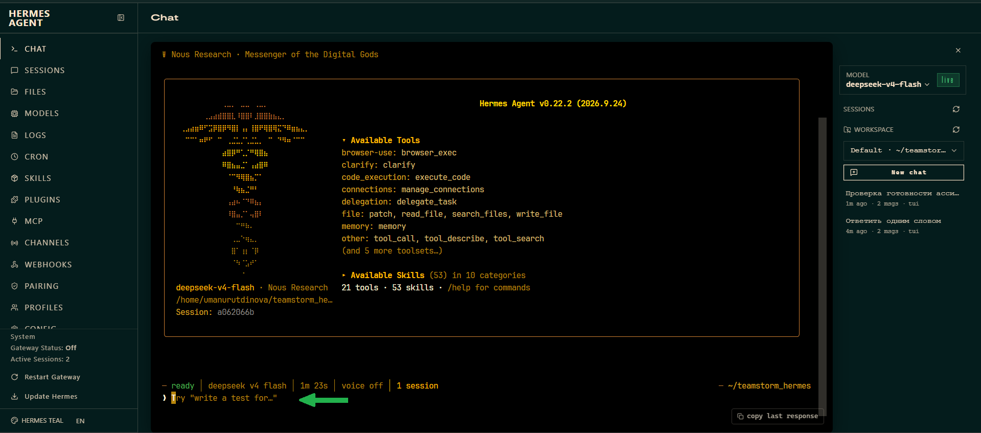The image size is (981, 433).
Task: Start a New chat
Action: [x=903, y=173]
